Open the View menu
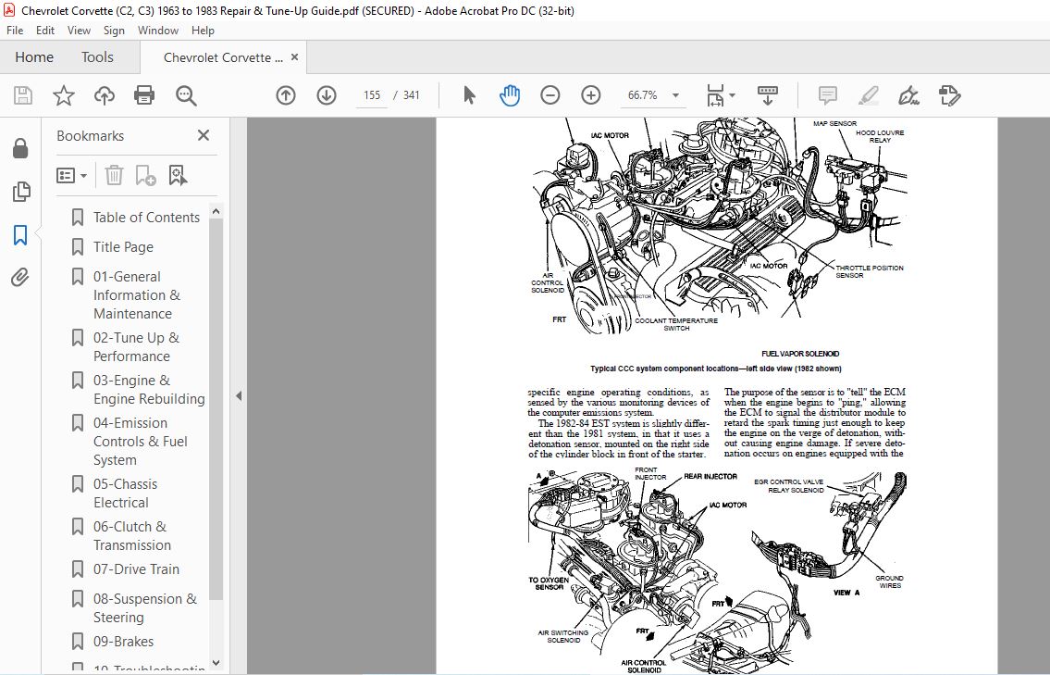This screenshot has width=1050, height=675. click(79, 31)
